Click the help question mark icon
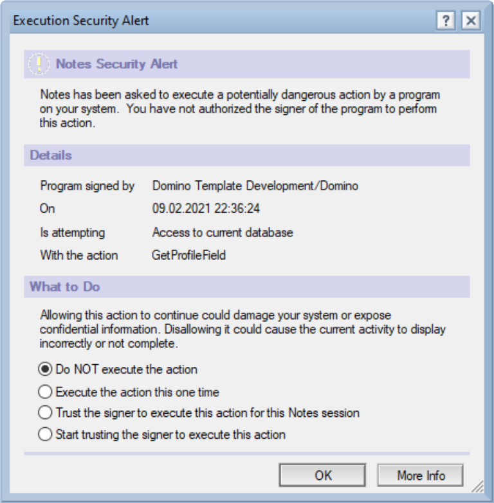 coord(446,21)
